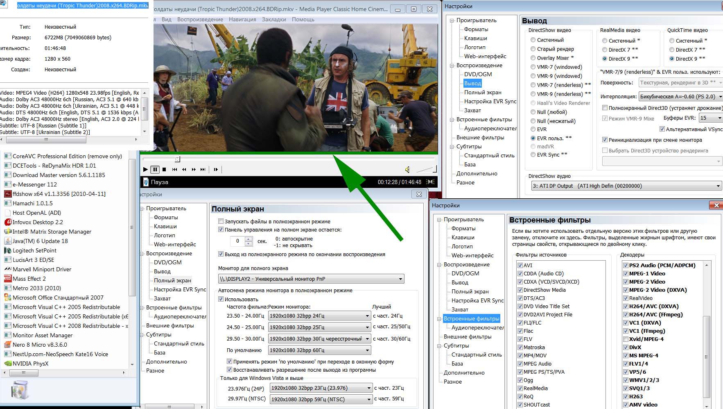This screenshot has height=409, width=723.
Task: Select Внешние фильтры in Встроенные фильтры window tree
Action: pos(468,336)
